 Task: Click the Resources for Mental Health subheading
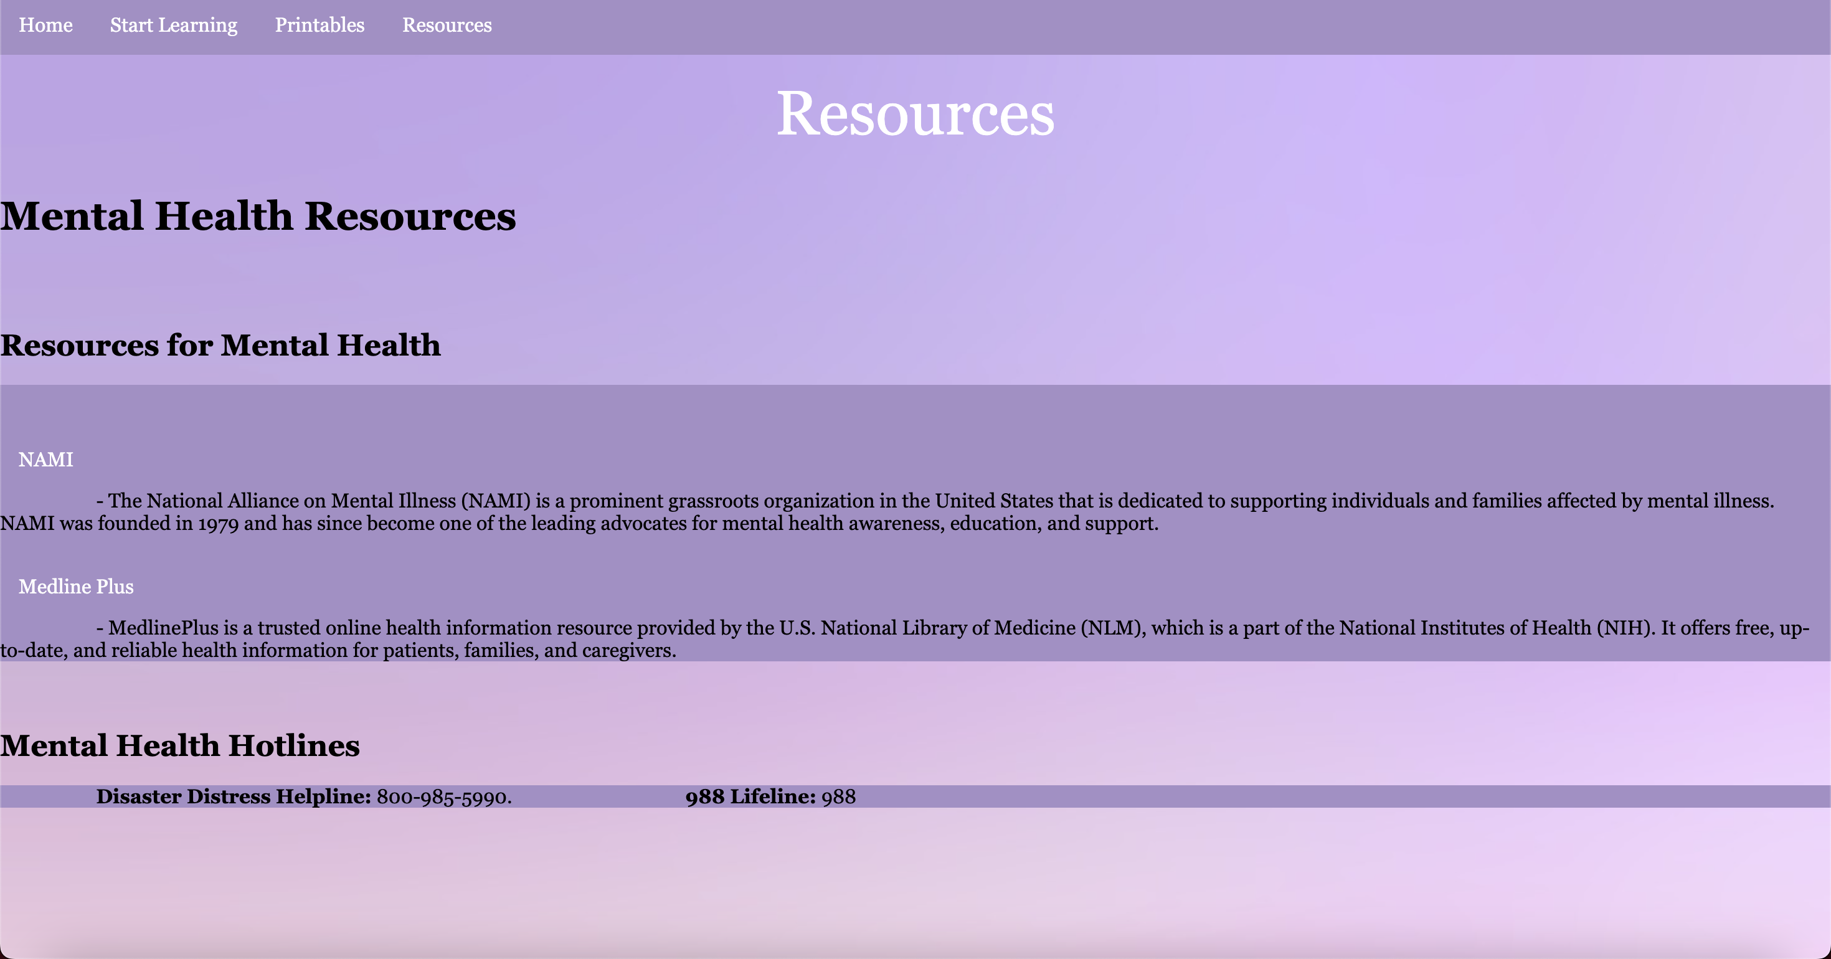point(220,346)
